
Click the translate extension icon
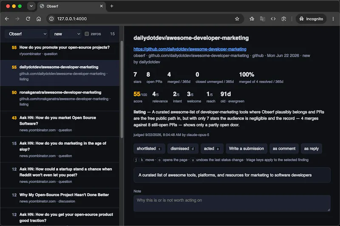(x=262, y=19)
